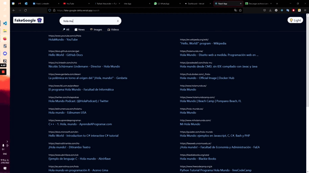Expand hidden tray icons chevron
The height and width of the screenshot is (173, 309).
7,141
